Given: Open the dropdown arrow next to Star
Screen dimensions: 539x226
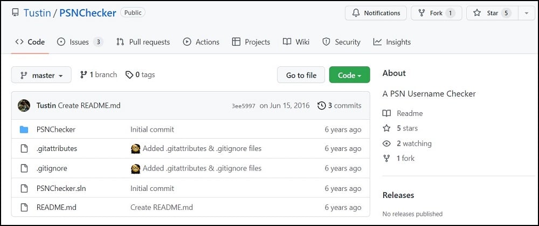Looking at the screenshot, I should tap(526, 13).
